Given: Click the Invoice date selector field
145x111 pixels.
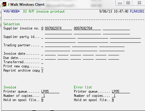Looking at the screenshot, I should (42, 54).
